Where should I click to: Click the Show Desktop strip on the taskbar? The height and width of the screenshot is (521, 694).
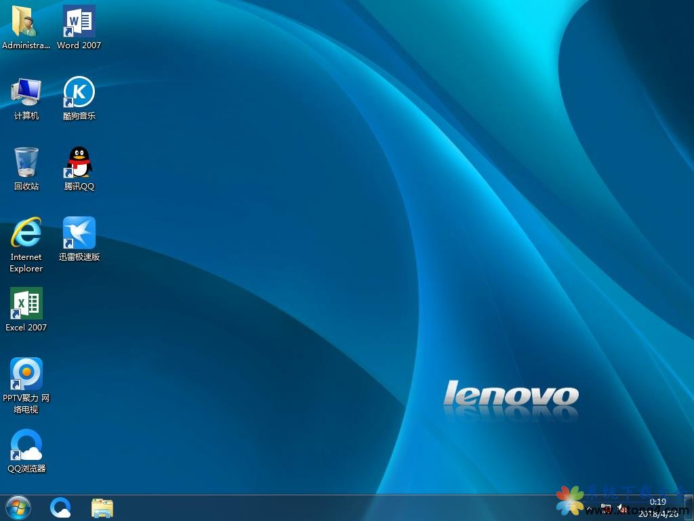click(x=689, y=507)
